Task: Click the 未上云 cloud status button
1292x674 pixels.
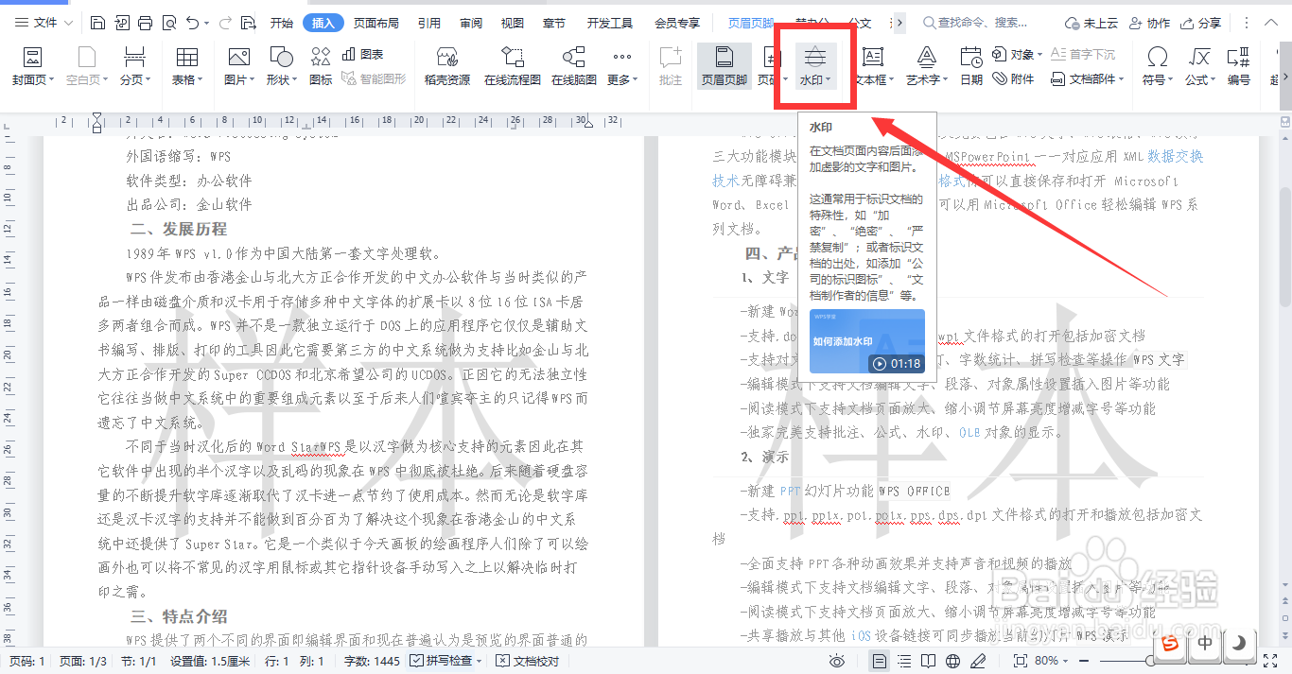Action: click(x=1091, y=23)
